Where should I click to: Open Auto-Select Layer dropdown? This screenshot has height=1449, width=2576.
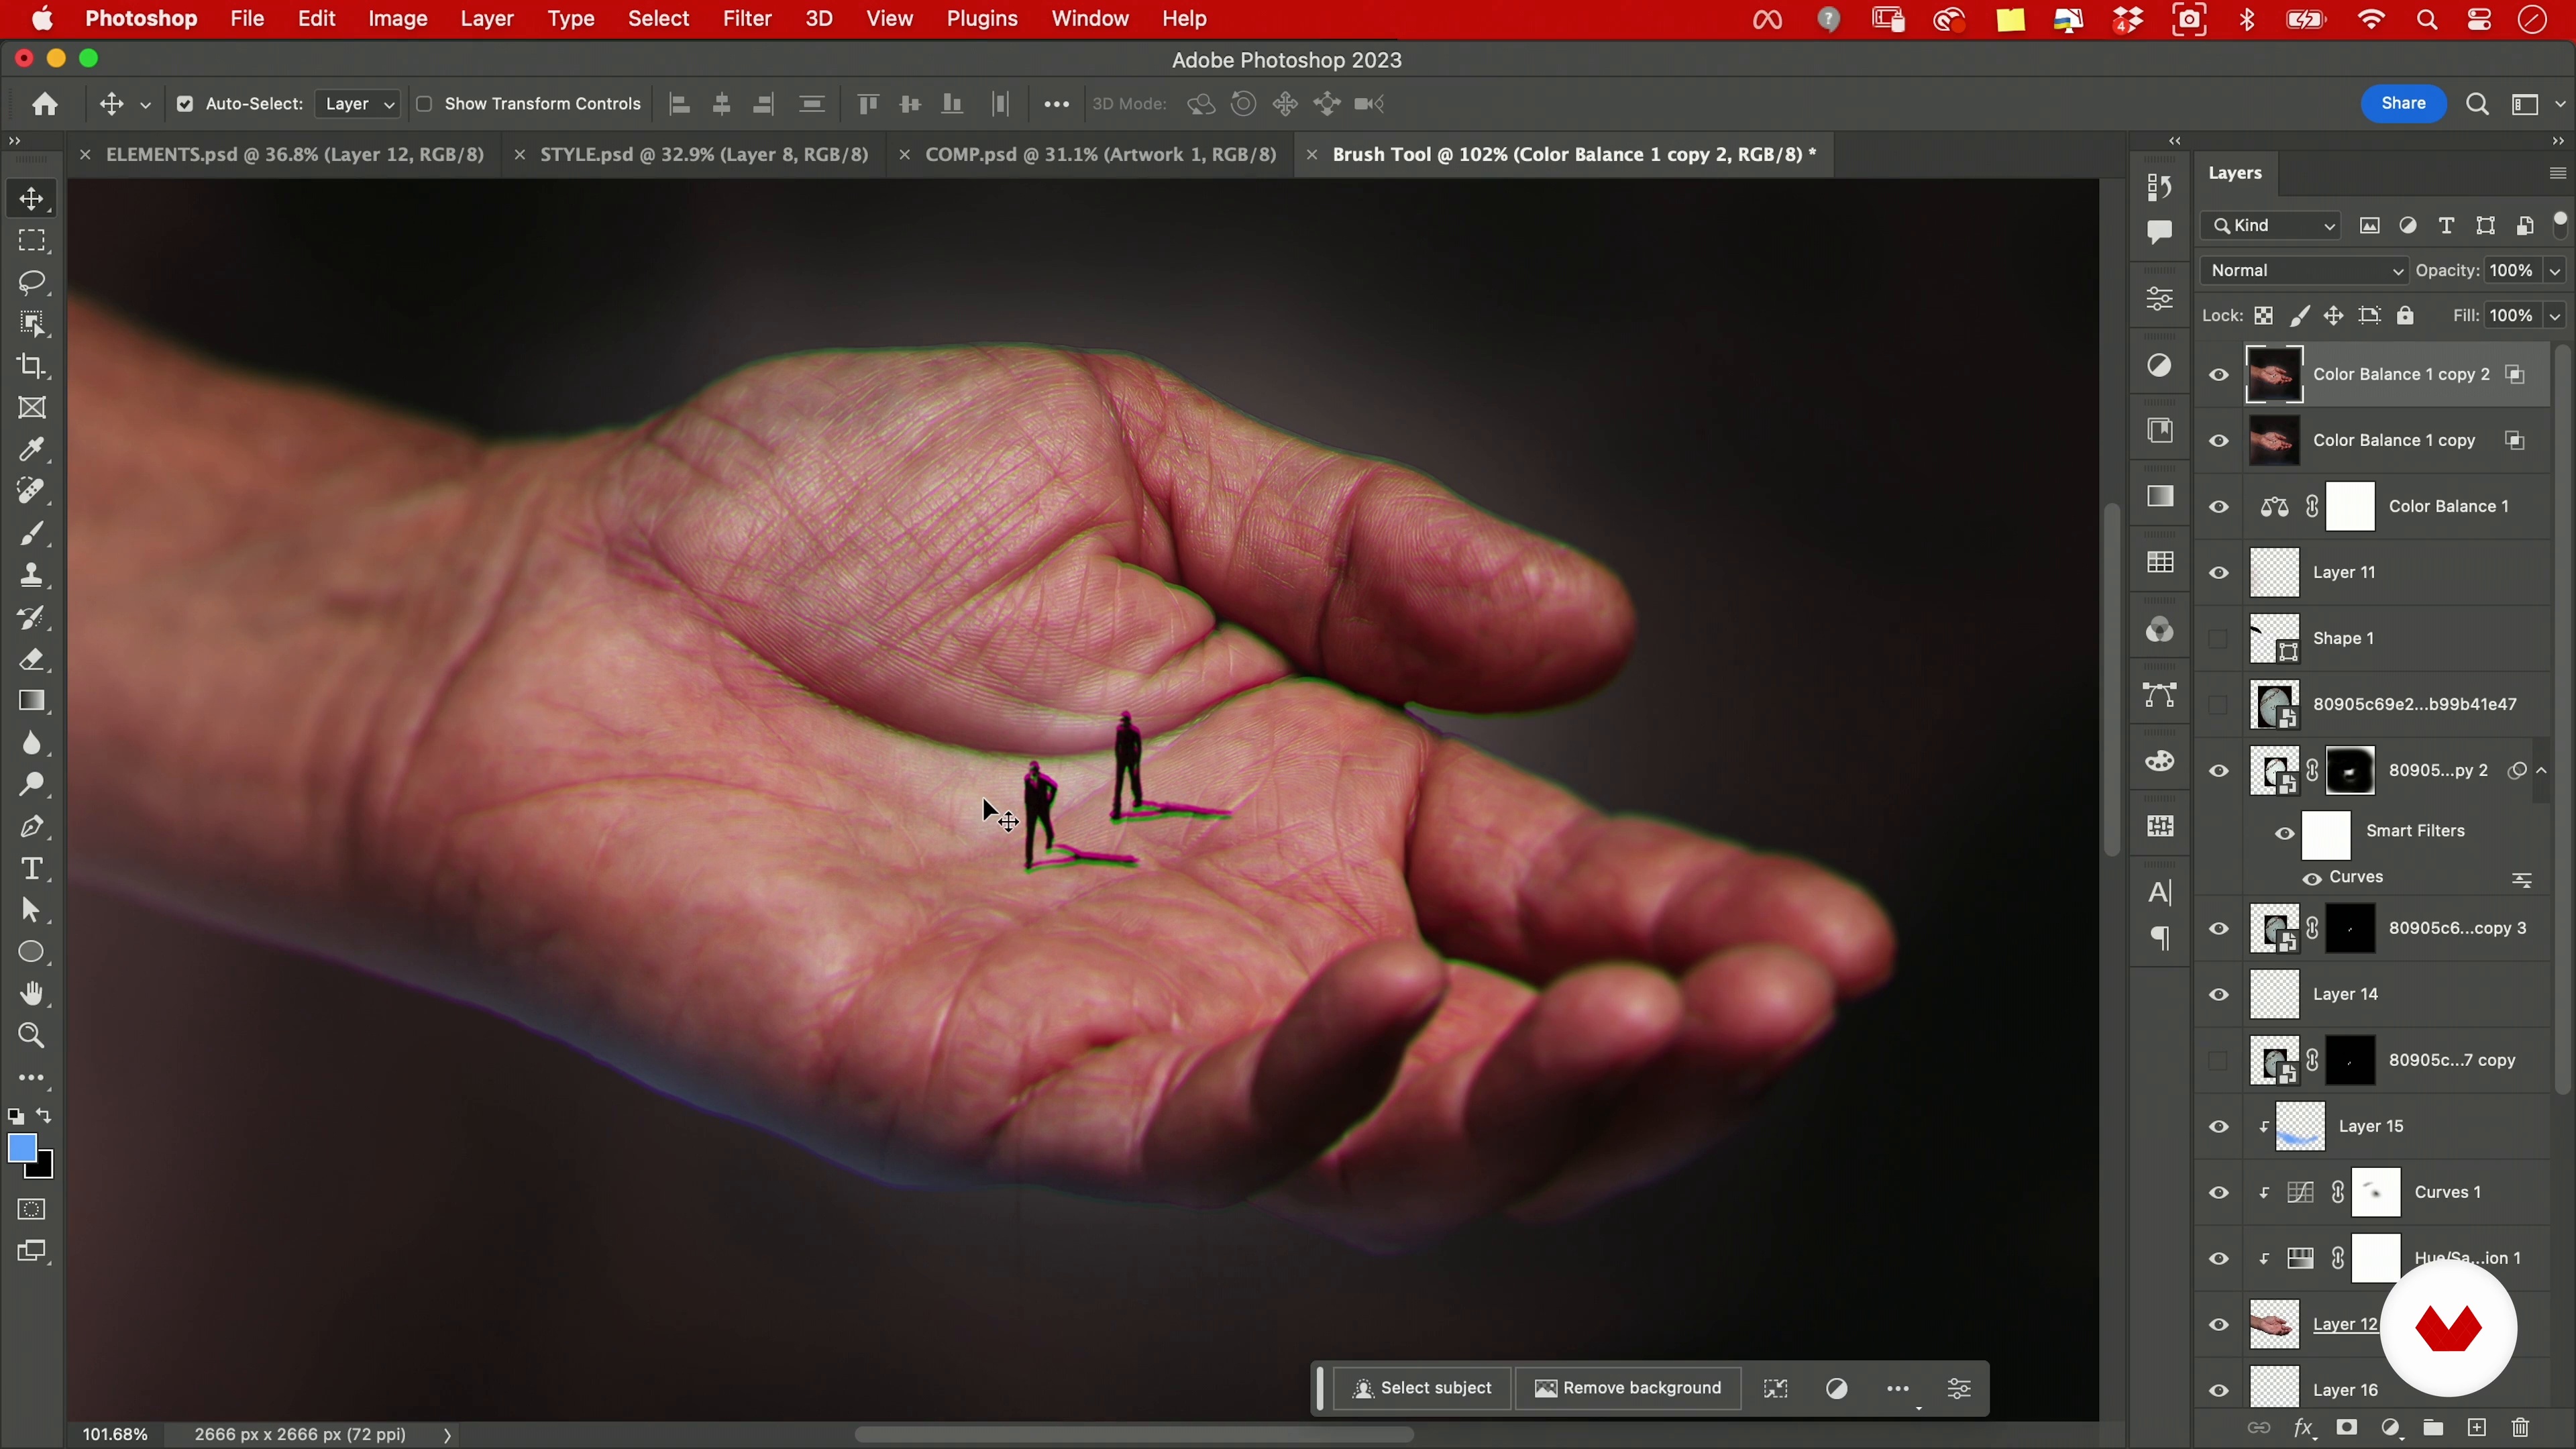(x=358, y=104)
